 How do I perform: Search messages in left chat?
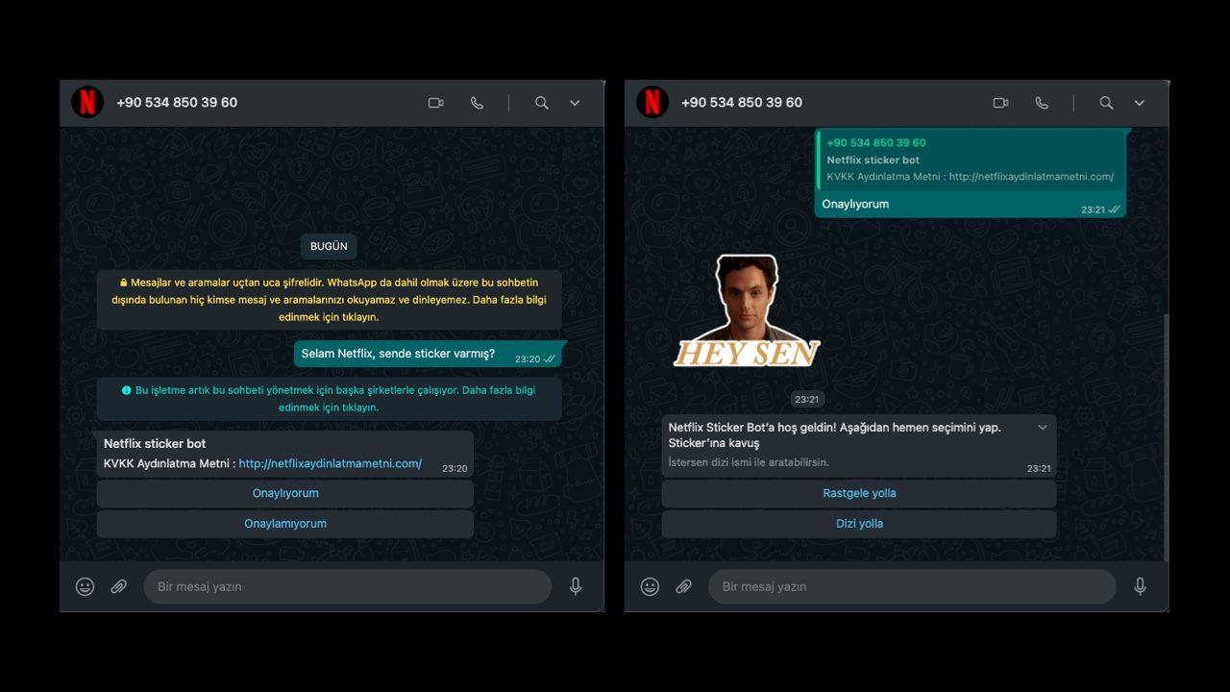pos(542,103)
